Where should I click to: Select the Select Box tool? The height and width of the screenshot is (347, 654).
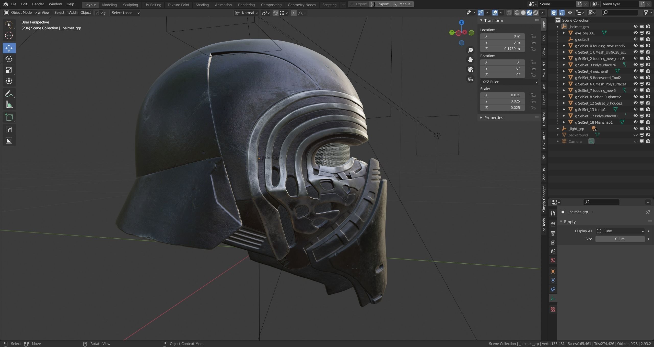tap(9, 24)
